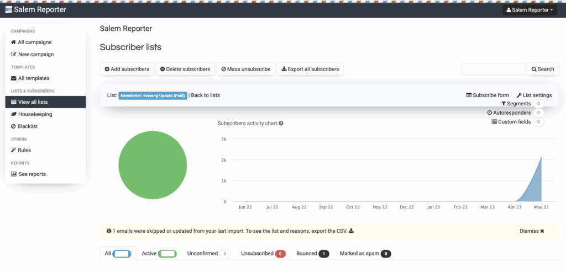Click the green subscribers pie chart

pos(153,166)
